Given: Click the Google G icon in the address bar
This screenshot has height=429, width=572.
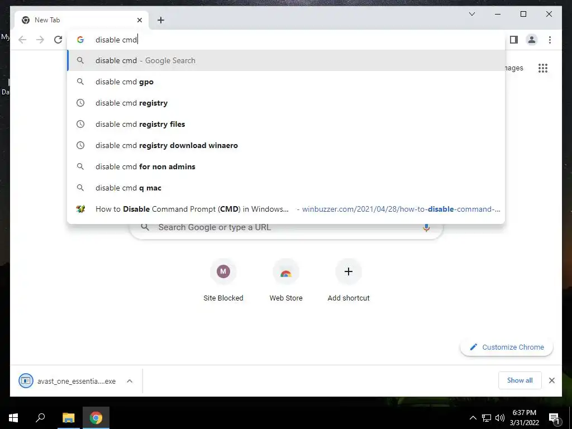Looking at the screenshot, I should 80,40.
